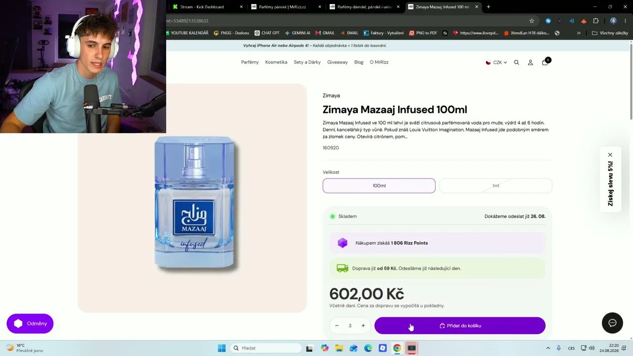Open the O MrRizz menu item
Screen dimensions: 633x356
pyautogui.click(x=379, y=62)
